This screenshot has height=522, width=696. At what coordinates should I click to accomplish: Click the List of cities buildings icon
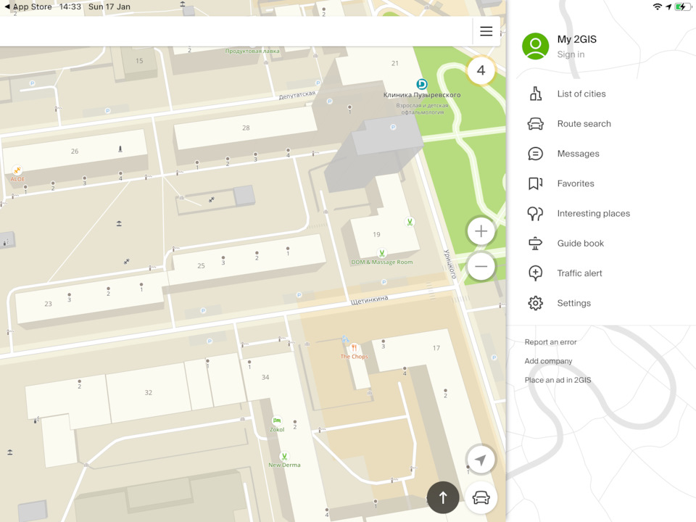click(535, 94)
